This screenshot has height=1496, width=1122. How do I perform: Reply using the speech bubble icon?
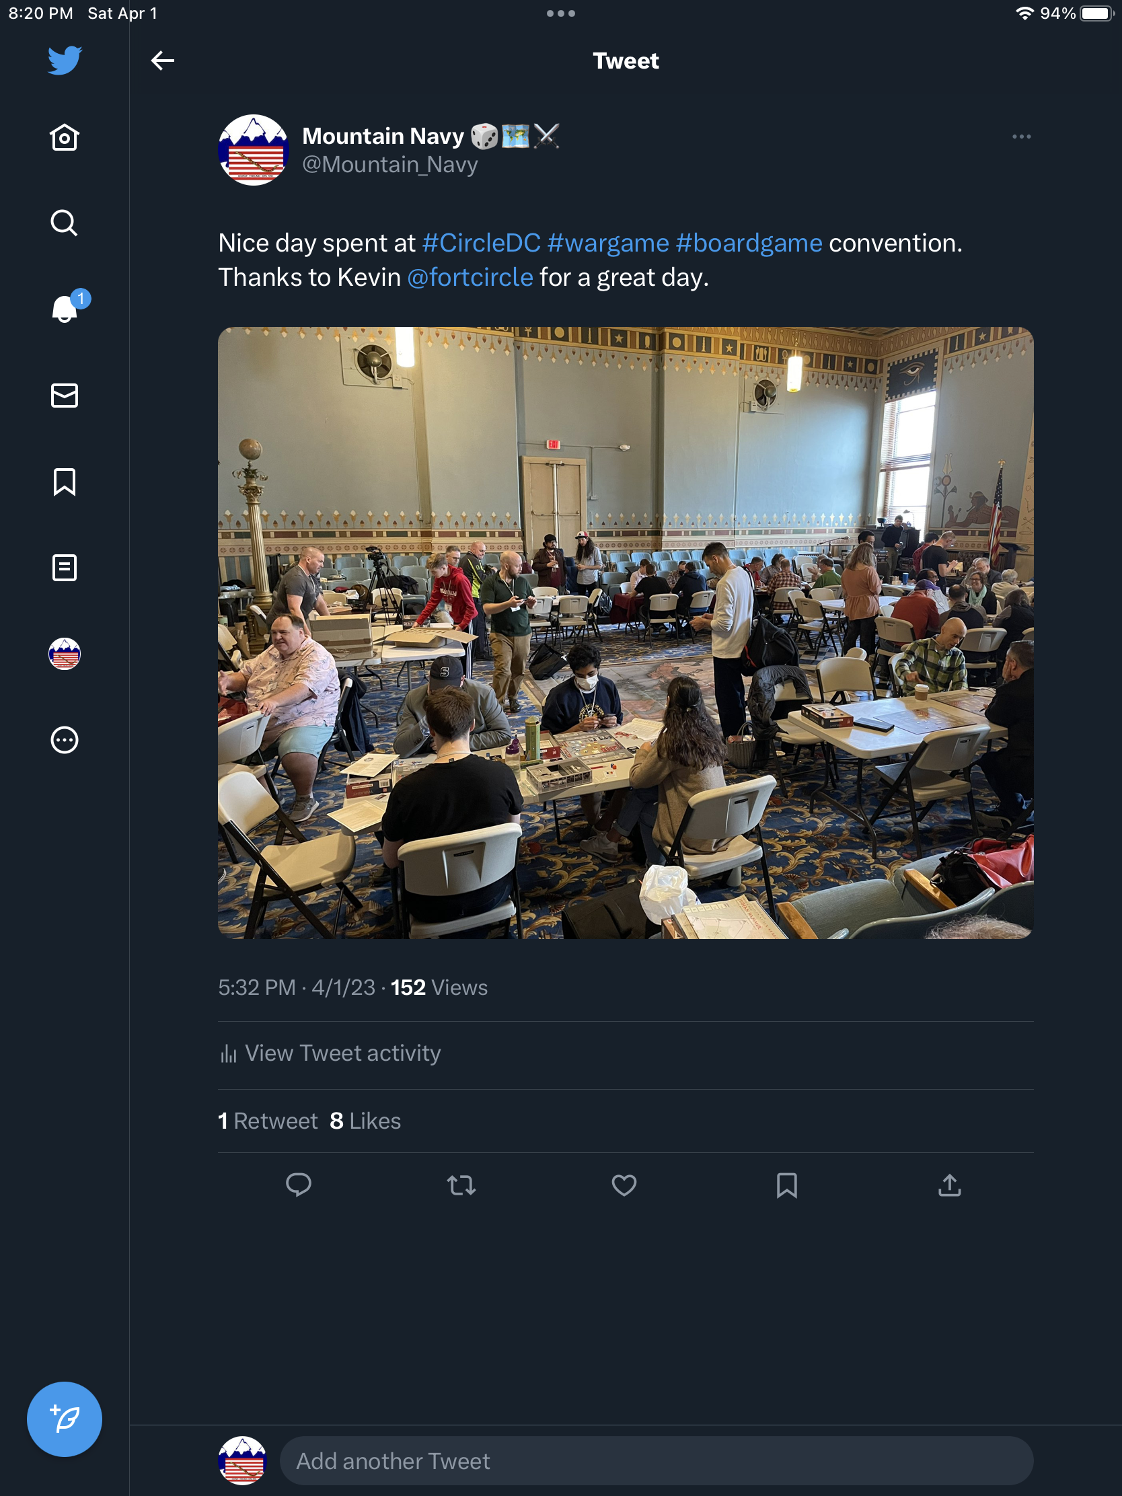click(x=298, y=1185)
